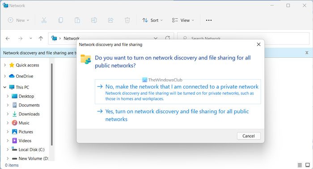Click the Copy icon in toolbar

(61, 20)
